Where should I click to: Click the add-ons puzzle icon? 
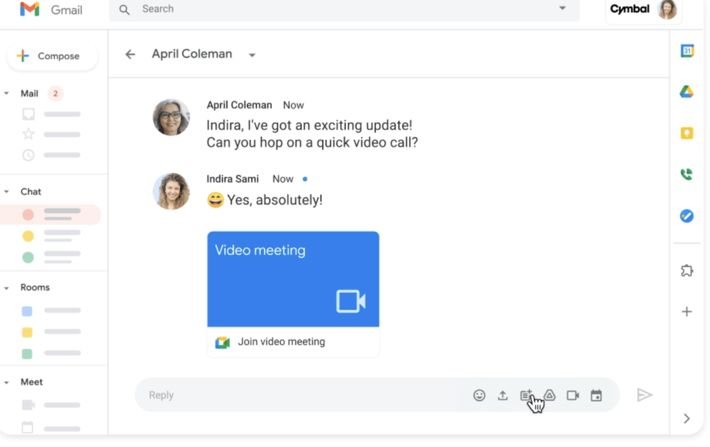[x=687, y=270]
